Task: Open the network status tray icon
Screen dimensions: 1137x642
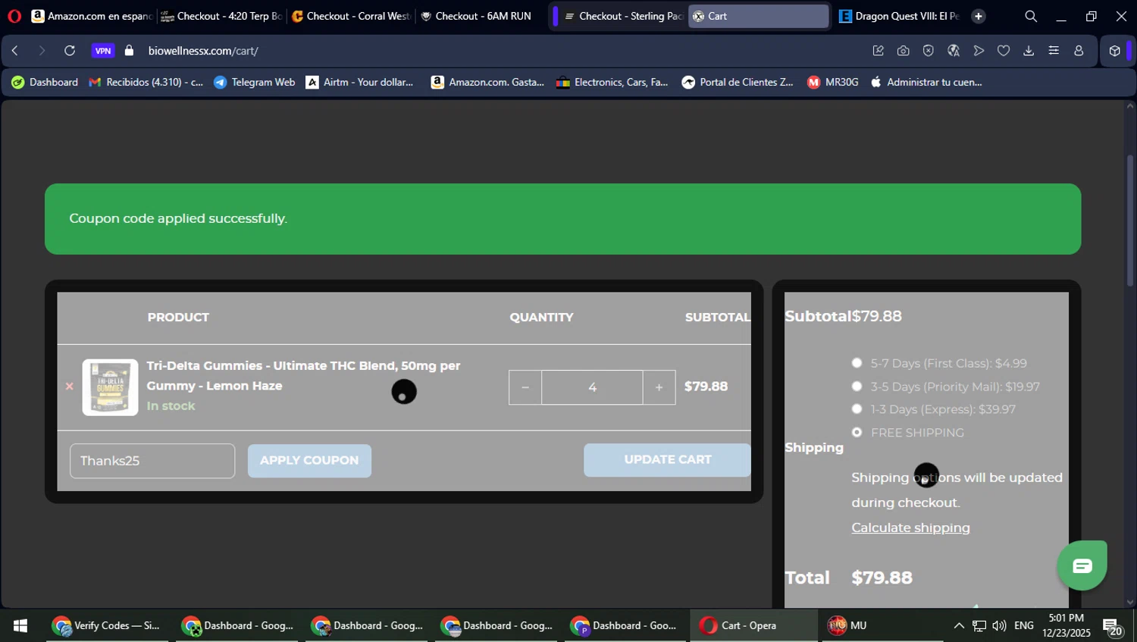Action: pyautogui.click(x=979, y=625)
